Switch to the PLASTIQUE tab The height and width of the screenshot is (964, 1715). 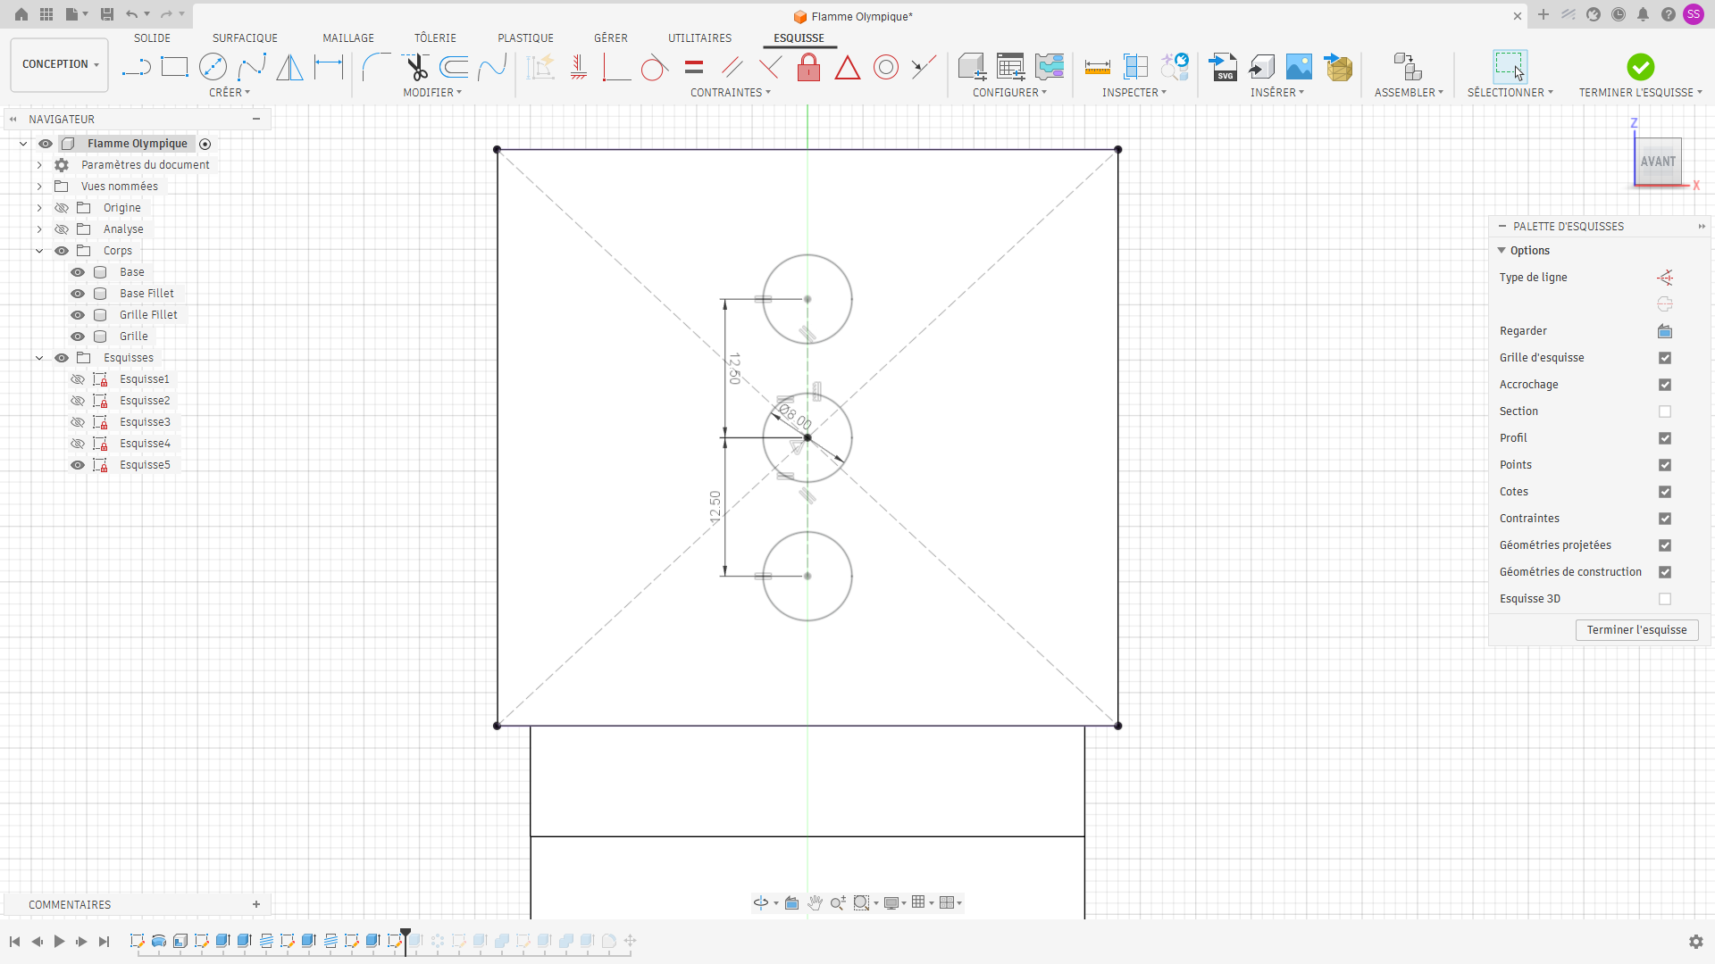pos(525,38)
